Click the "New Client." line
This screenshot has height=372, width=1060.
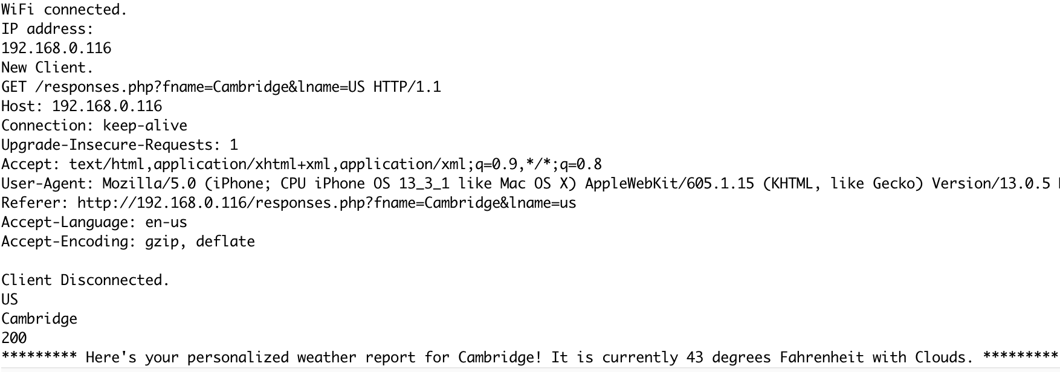point(47,68)
